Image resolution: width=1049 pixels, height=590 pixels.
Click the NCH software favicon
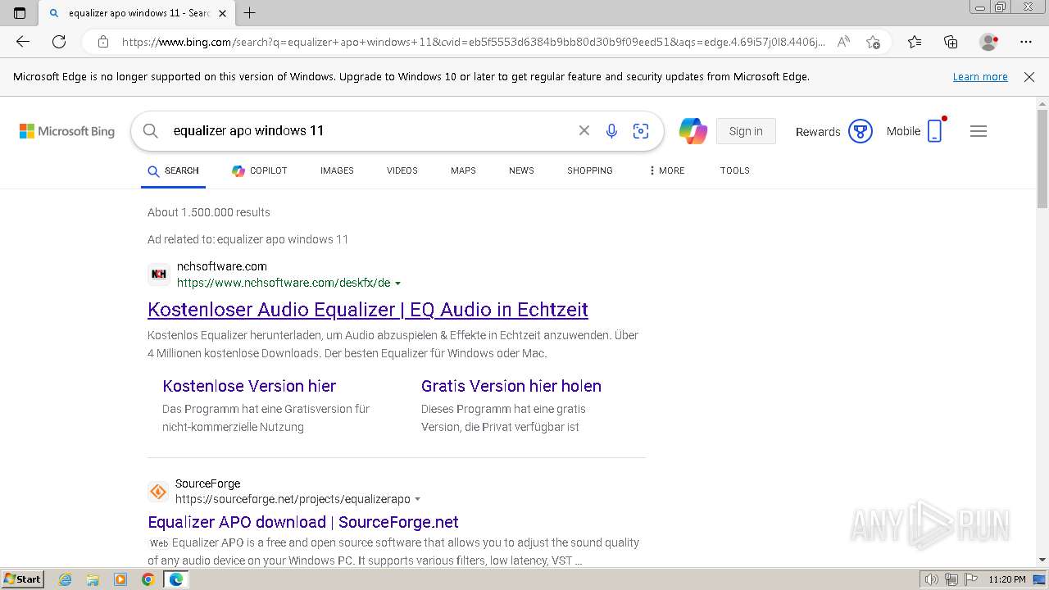pos(158,274)
